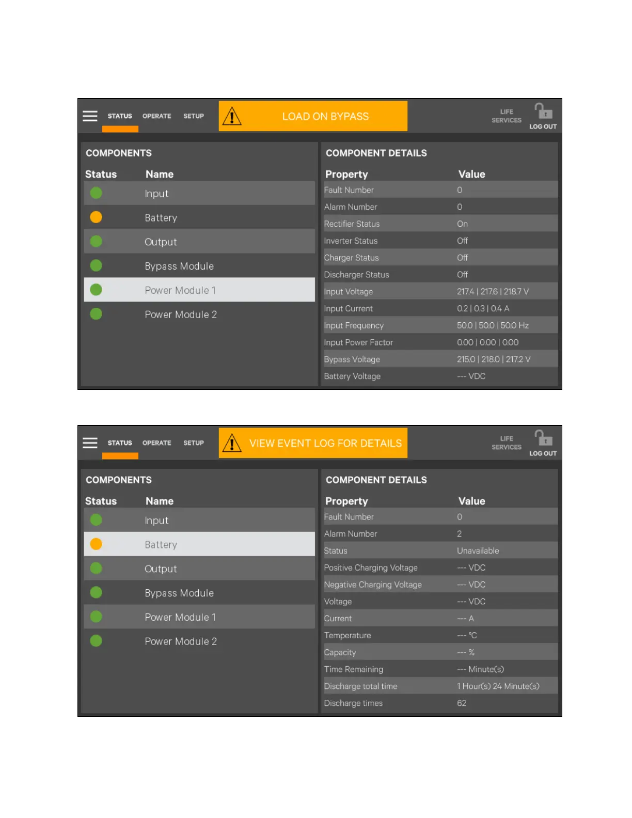632x818 pixels.
Task: Select Bypass Module in bottom screen
Action: coord(199,593)
